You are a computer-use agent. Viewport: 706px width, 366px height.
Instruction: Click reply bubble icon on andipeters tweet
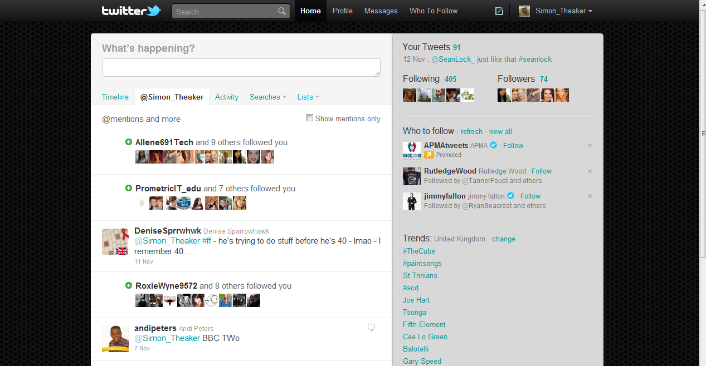point(371,328)
